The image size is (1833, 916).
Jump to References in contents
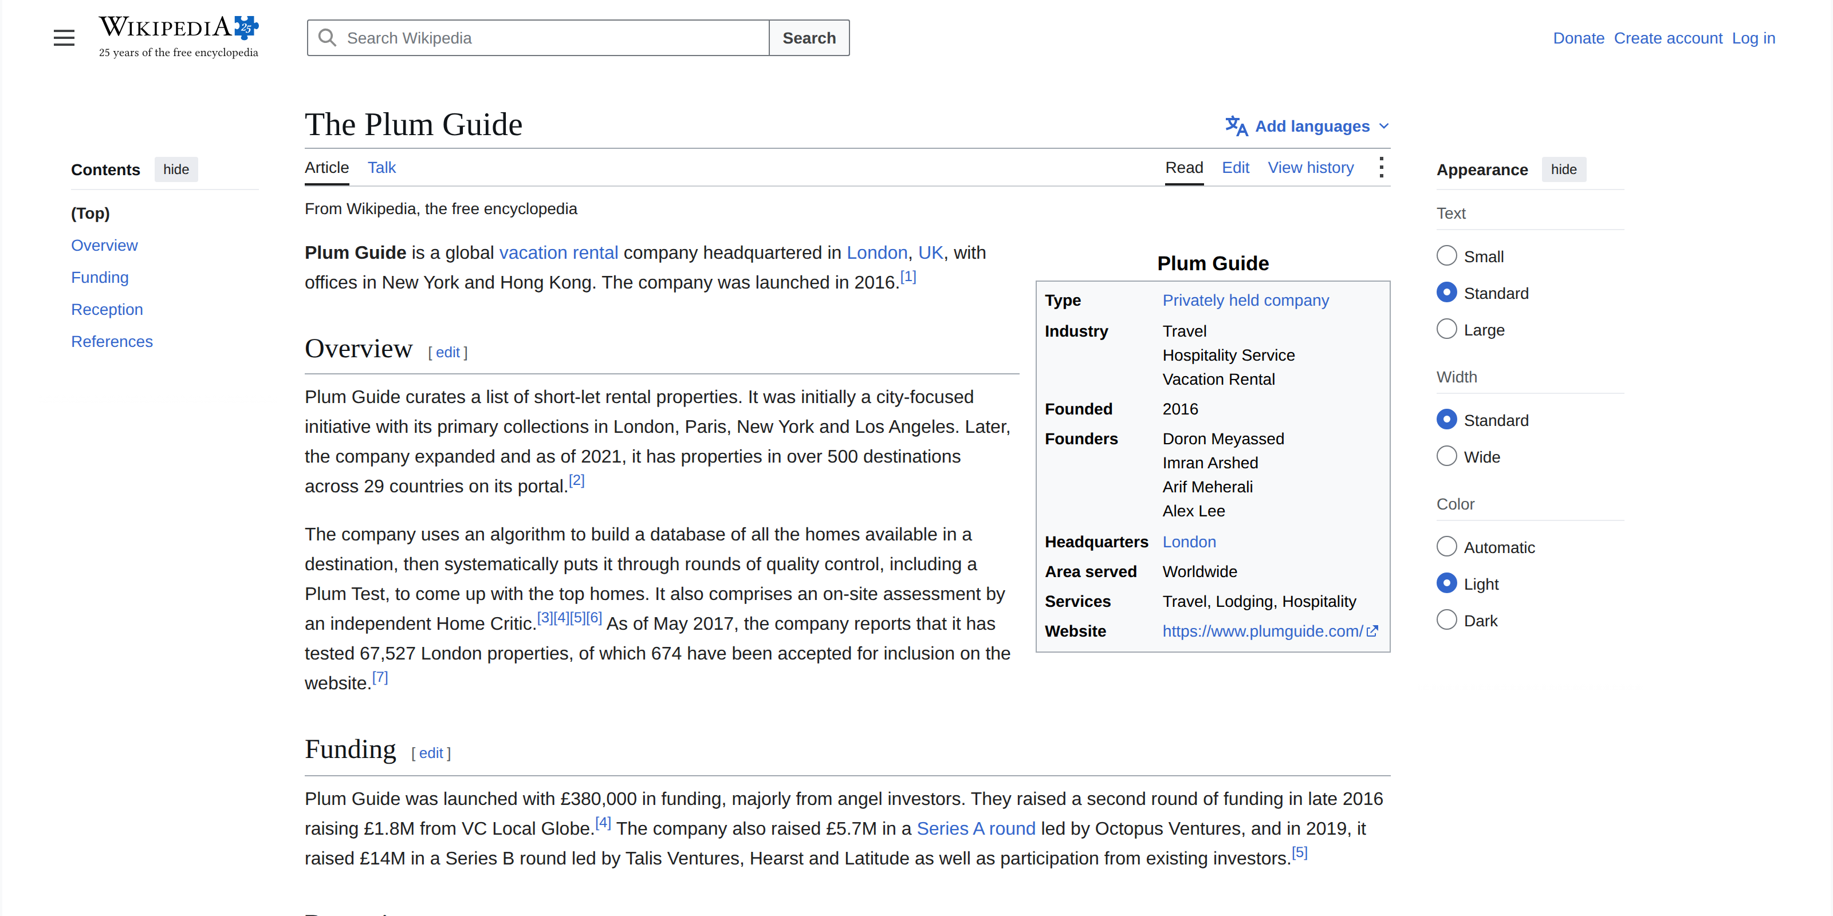tap(112, 341)
